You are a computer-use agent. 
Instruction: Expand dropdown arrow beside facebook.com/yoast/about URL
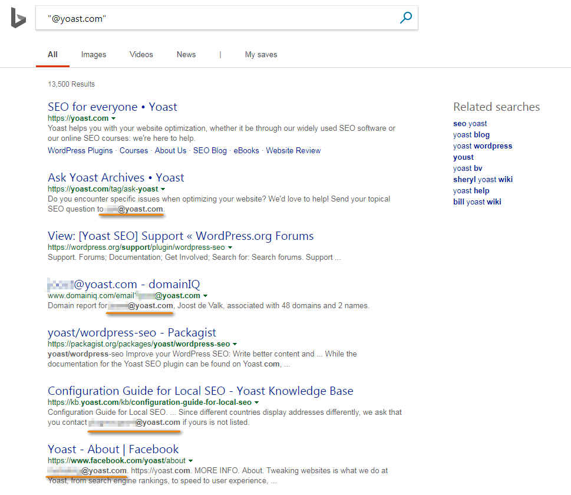point(191,461)
